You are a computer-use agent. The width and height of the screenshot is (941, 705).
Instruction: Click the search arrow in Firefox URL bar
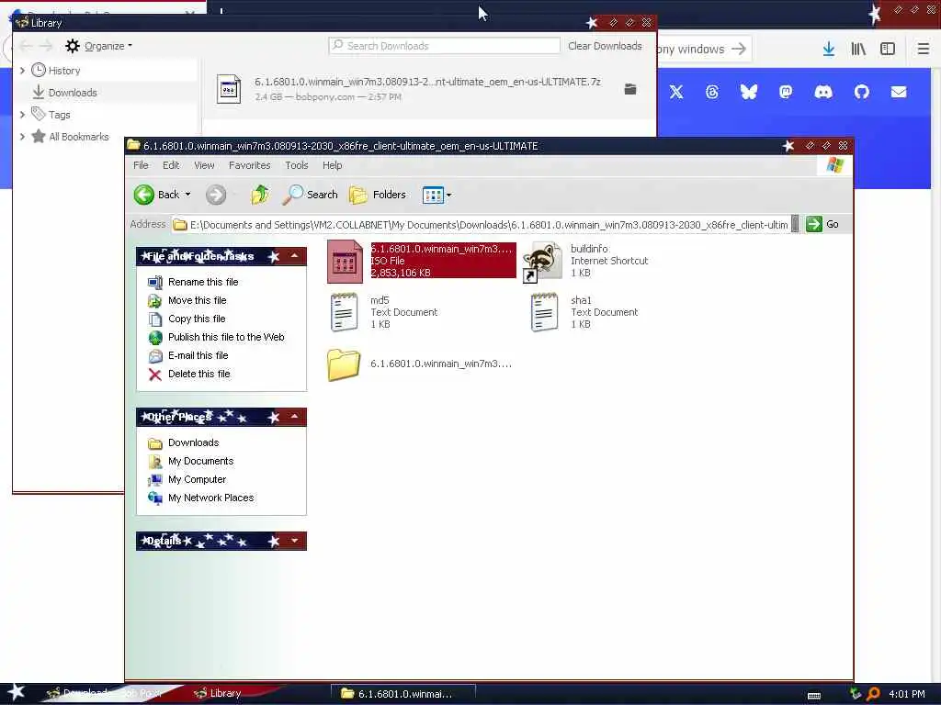tap(739, 50)
